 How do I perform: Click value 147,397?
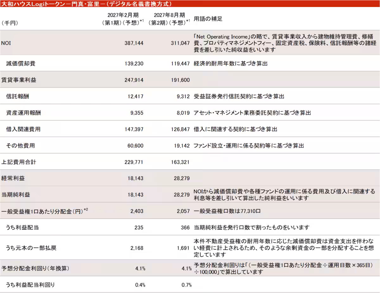[x=134, y=129]
